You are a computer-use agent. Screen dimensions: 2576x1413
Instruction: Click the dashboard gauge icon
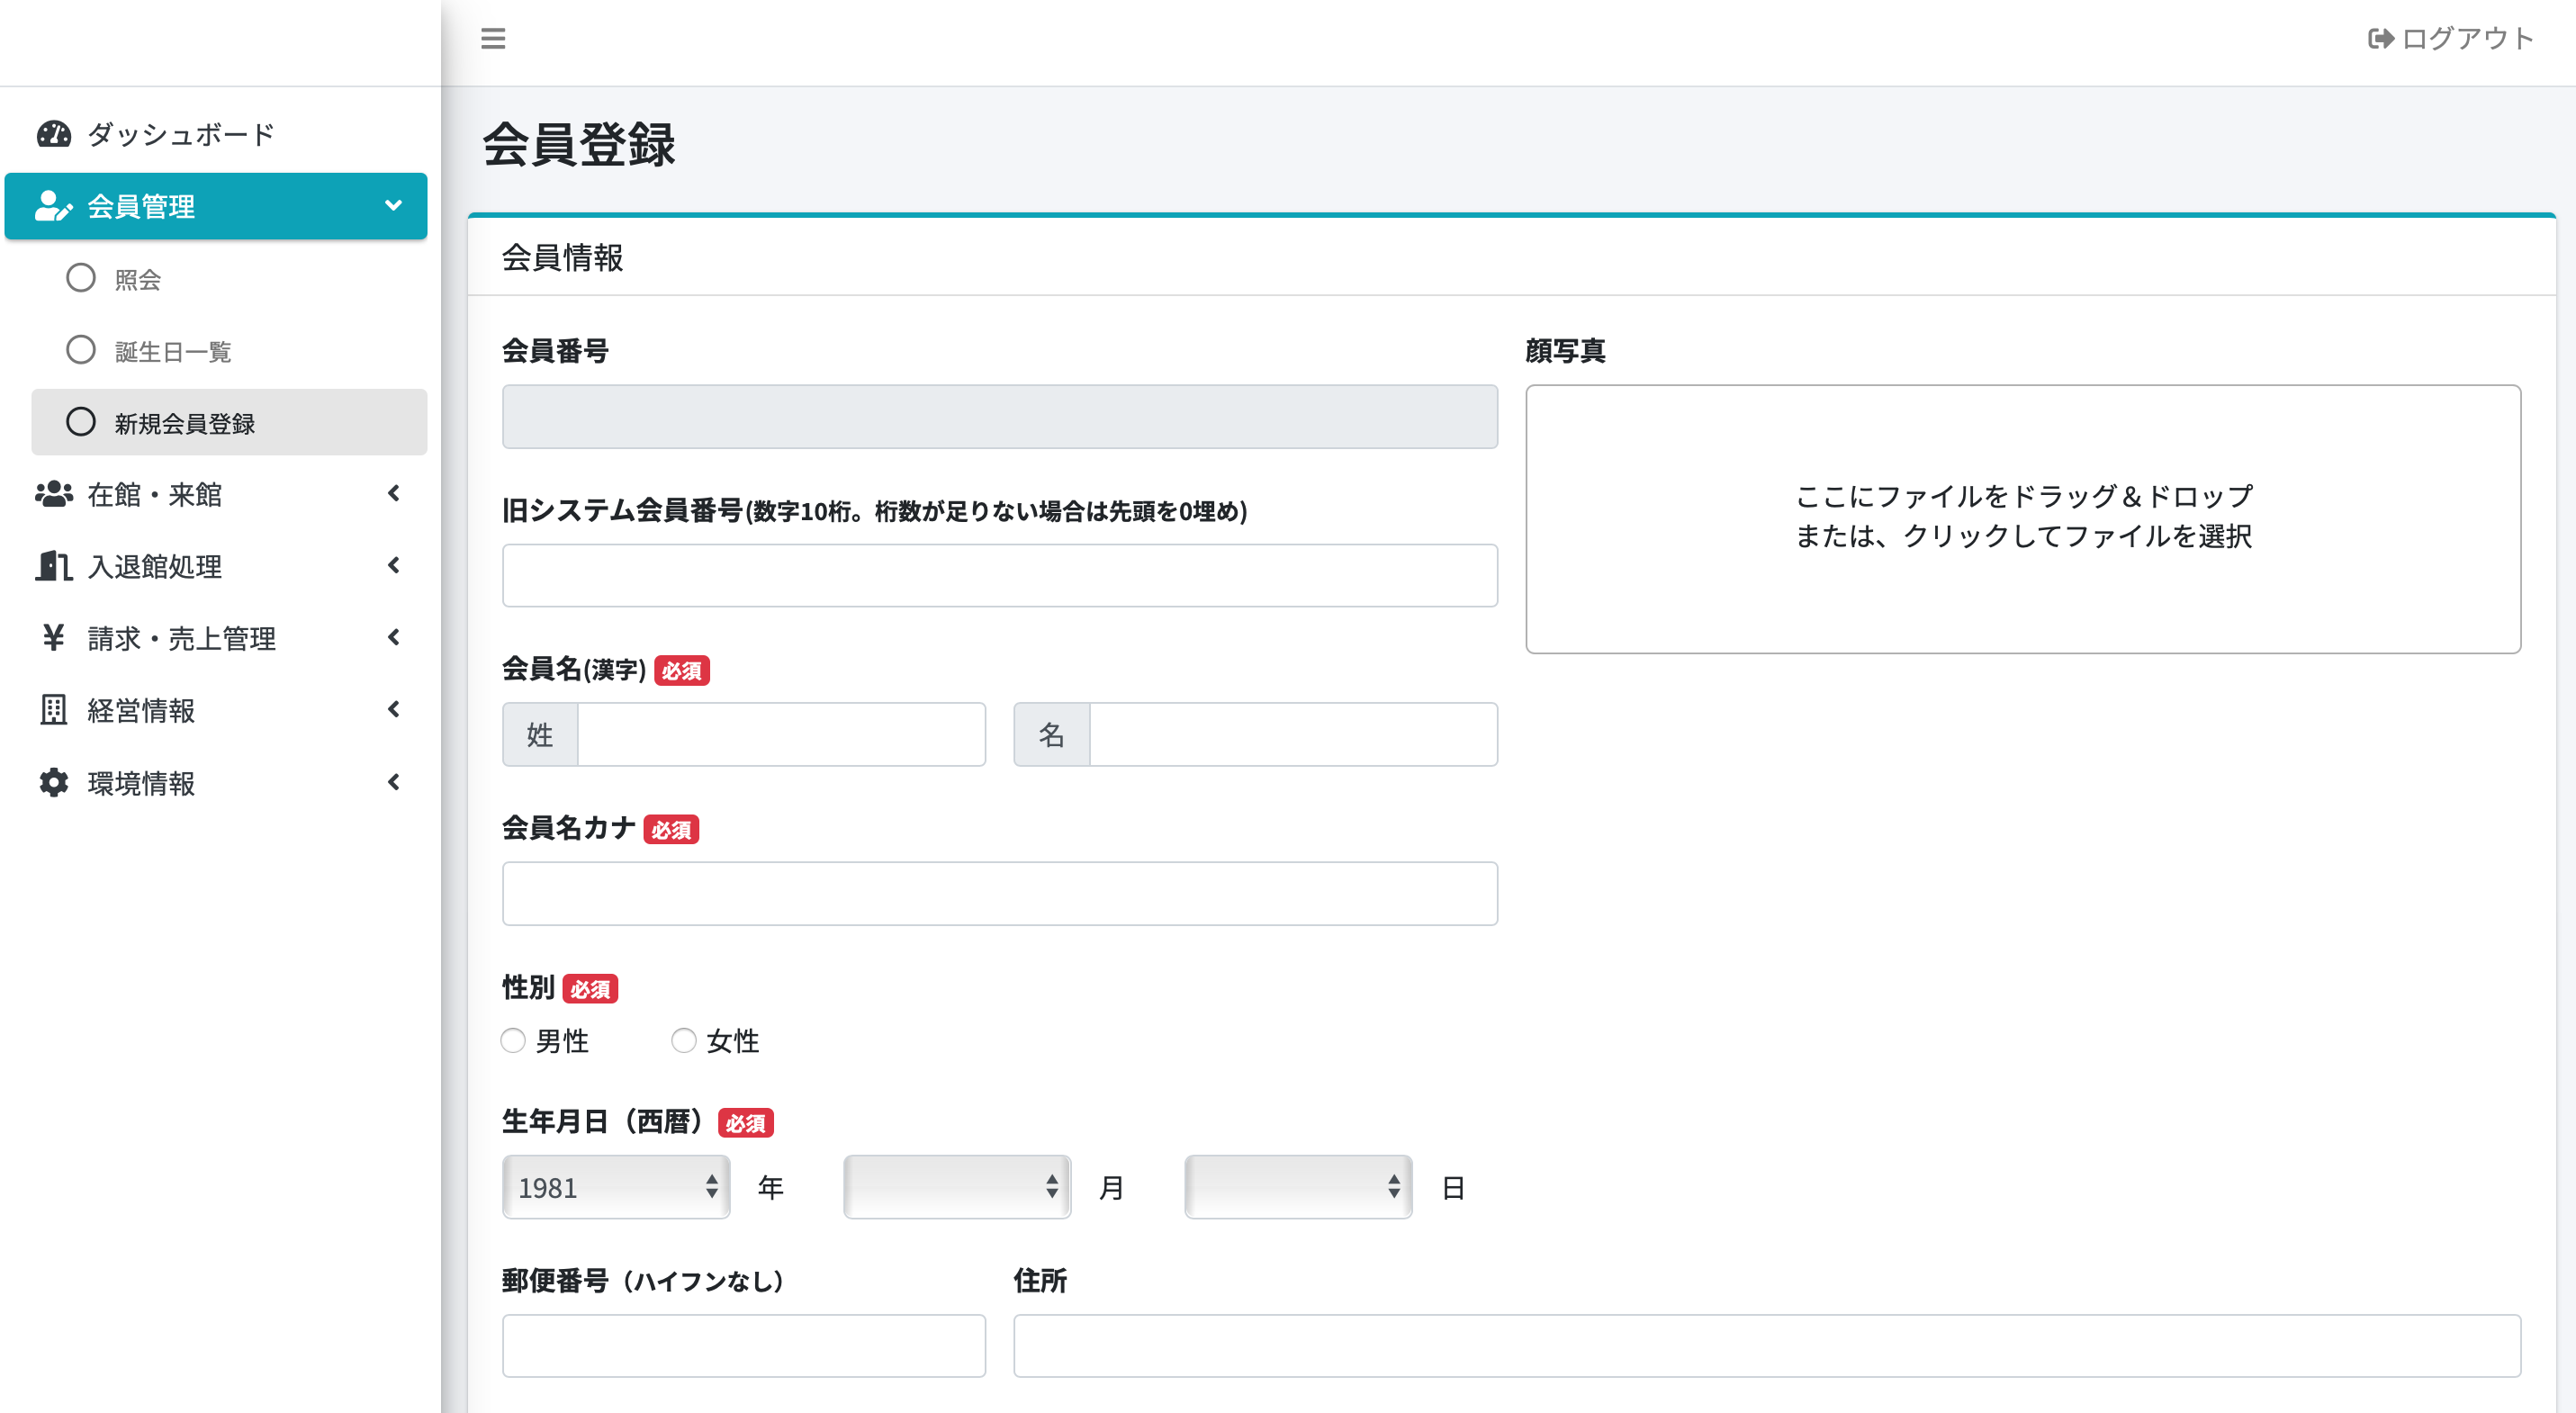coord(54,134)
